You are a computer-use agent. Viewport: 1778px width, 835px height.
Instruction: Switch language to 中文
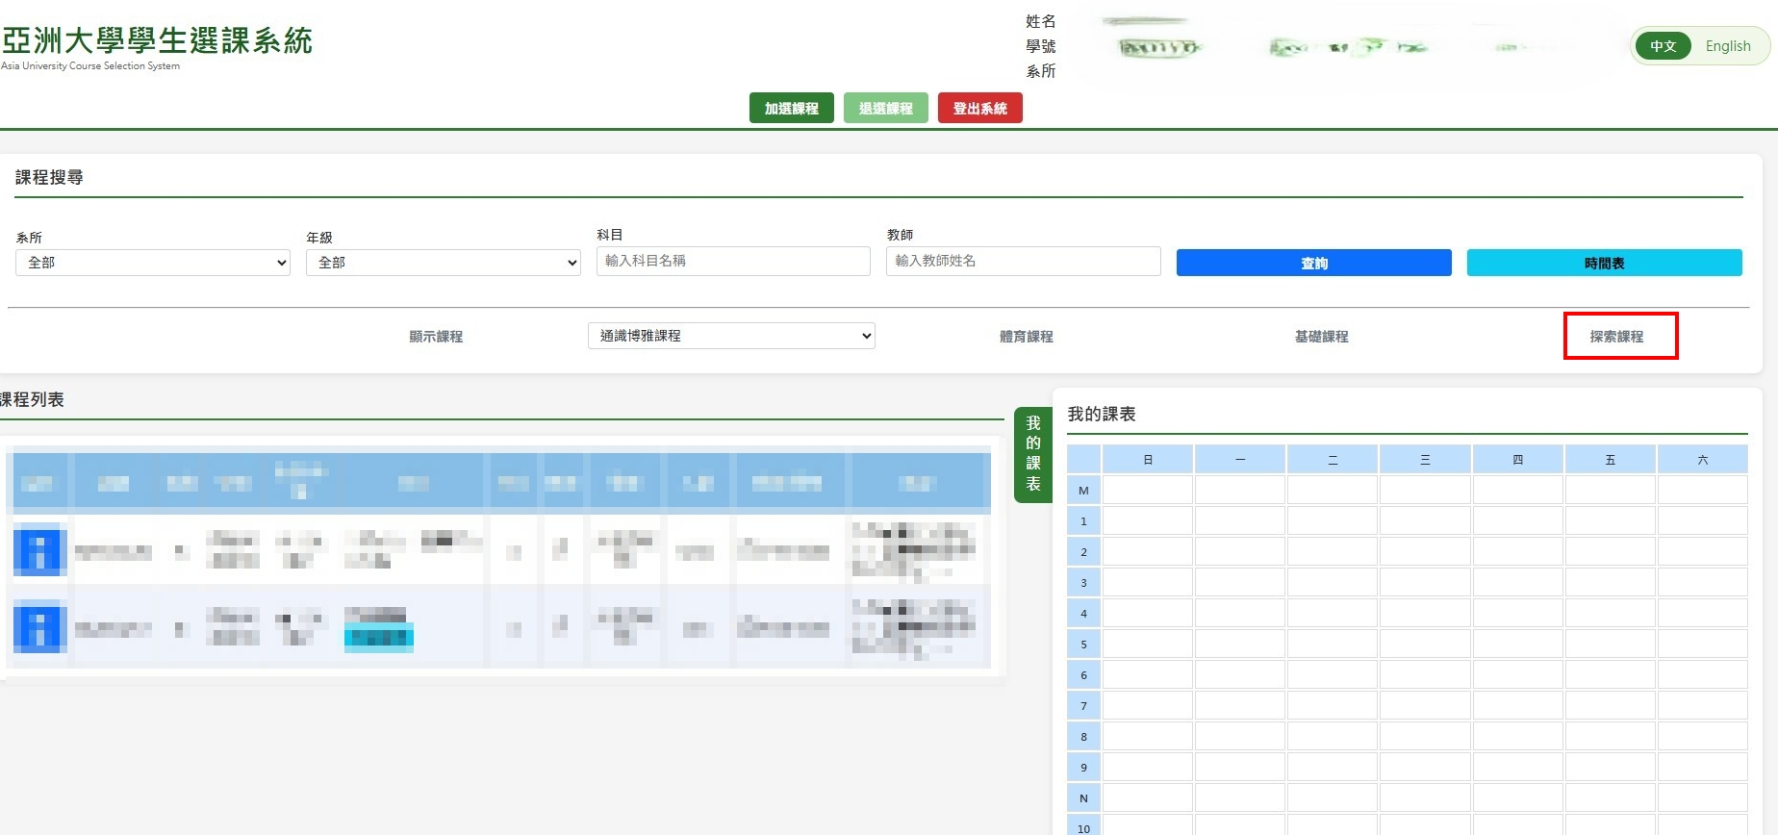(1663, 46)
